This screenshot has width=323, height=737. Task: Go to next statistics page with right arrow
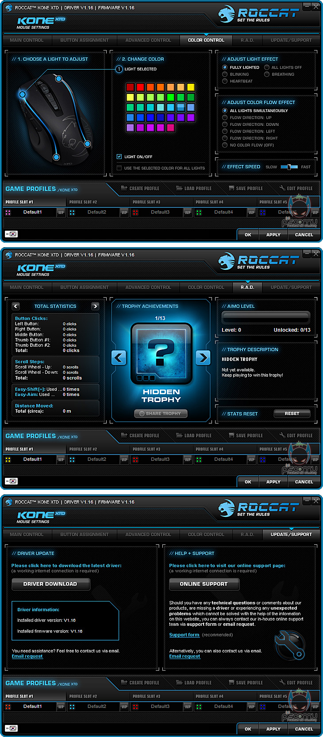95,306
